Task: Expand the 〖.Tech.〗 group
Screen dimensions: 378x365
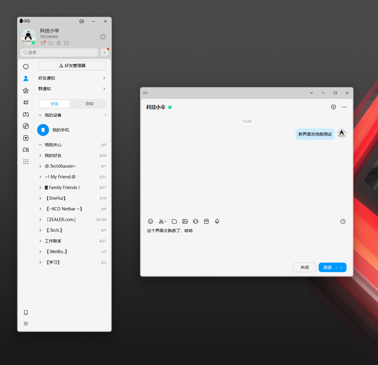Action: tap(40, 230)
